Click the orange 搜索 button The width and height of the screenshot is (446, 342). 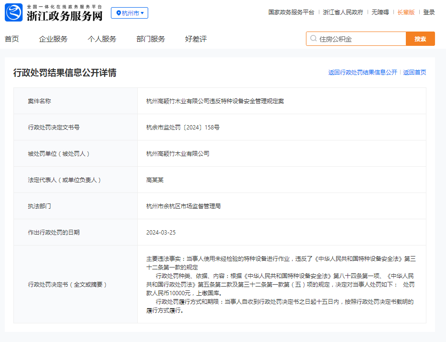click(x=420, y=39)
